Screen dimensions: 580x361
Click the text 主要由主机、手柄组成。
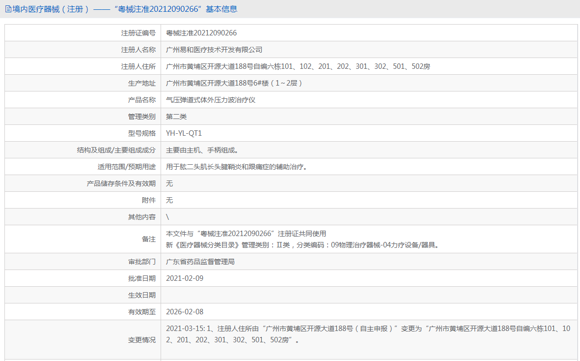click(x=203, y=150)
